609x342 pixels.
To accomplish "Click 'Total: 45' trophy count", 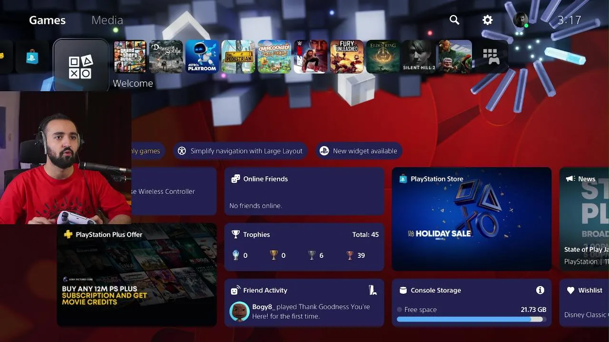I will coord(365,234).
